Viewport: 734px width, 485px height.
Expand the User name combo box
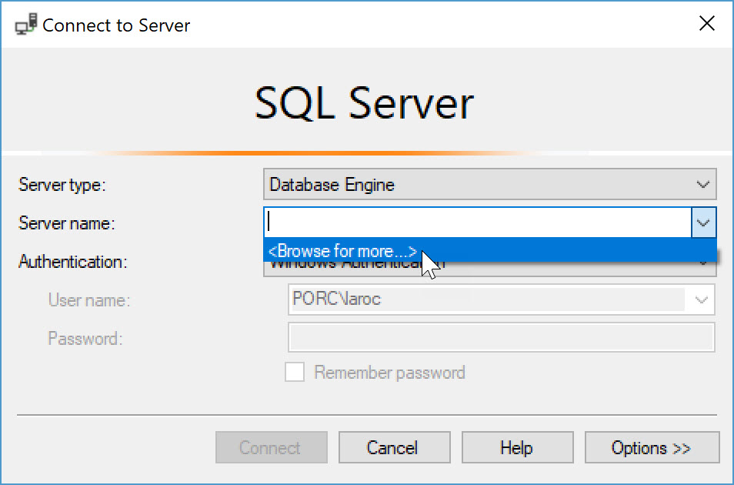click(x=701, y=299)
